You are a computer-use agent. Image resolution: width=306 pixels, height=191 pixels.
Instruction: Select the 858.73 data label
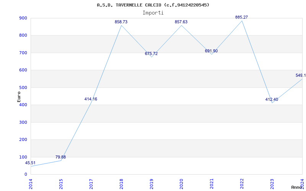[121, 22]
